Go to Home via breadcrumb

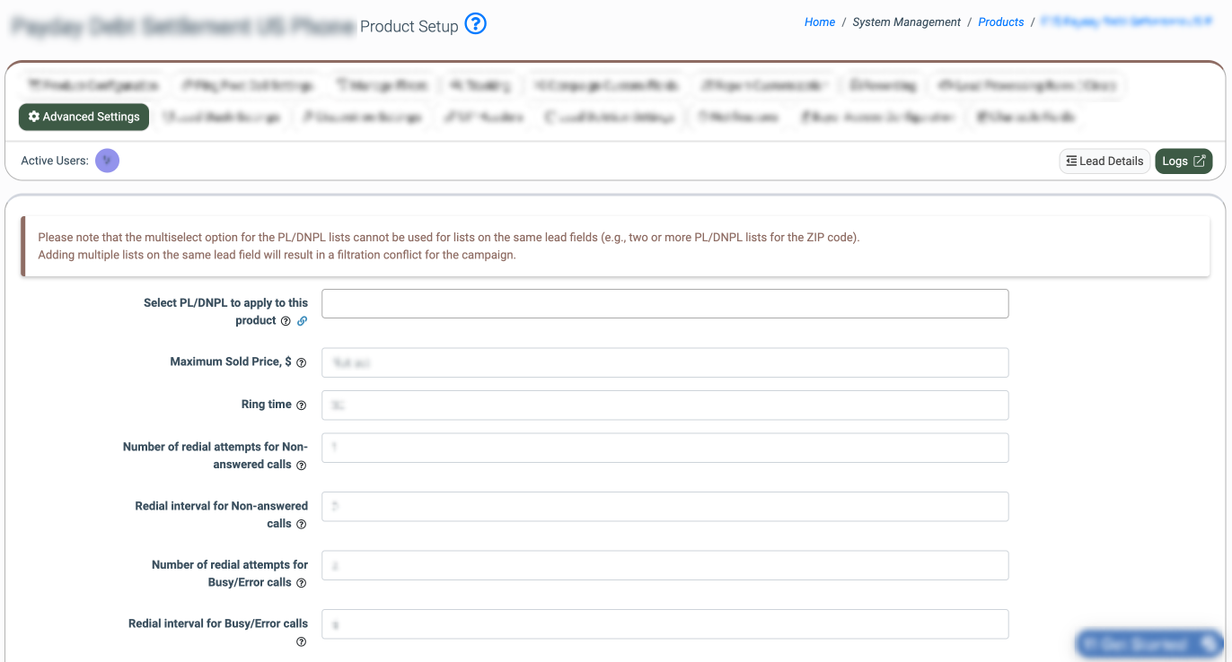pos(819,22)
